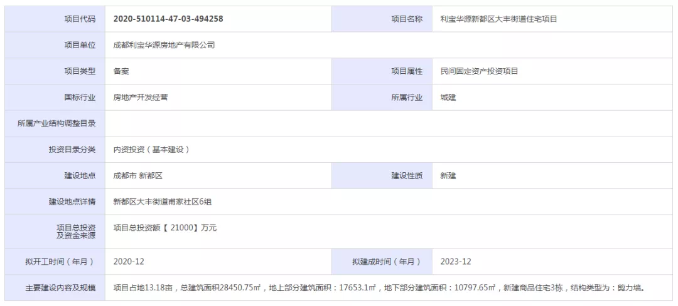Select planned completion date 2023-12

pos(456,262)
